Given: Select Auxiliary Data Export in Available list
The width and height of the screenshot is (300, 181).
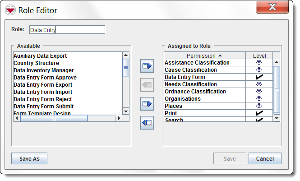Looking at the screenshot, I should coord(40,56).
